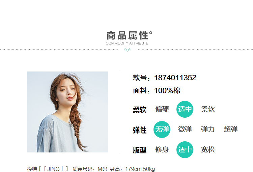This screenshot has width=253, height=172.
Task: Select the teal 适中 softness circle
Action: [x=185, y=109]
